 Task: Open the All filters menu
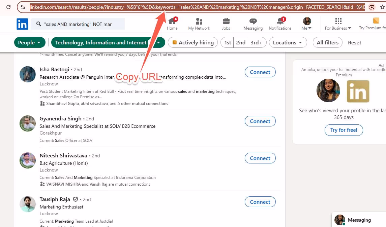coord(327,42)
